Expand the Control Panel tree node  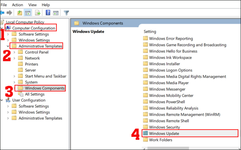click(x=14, y=52)
